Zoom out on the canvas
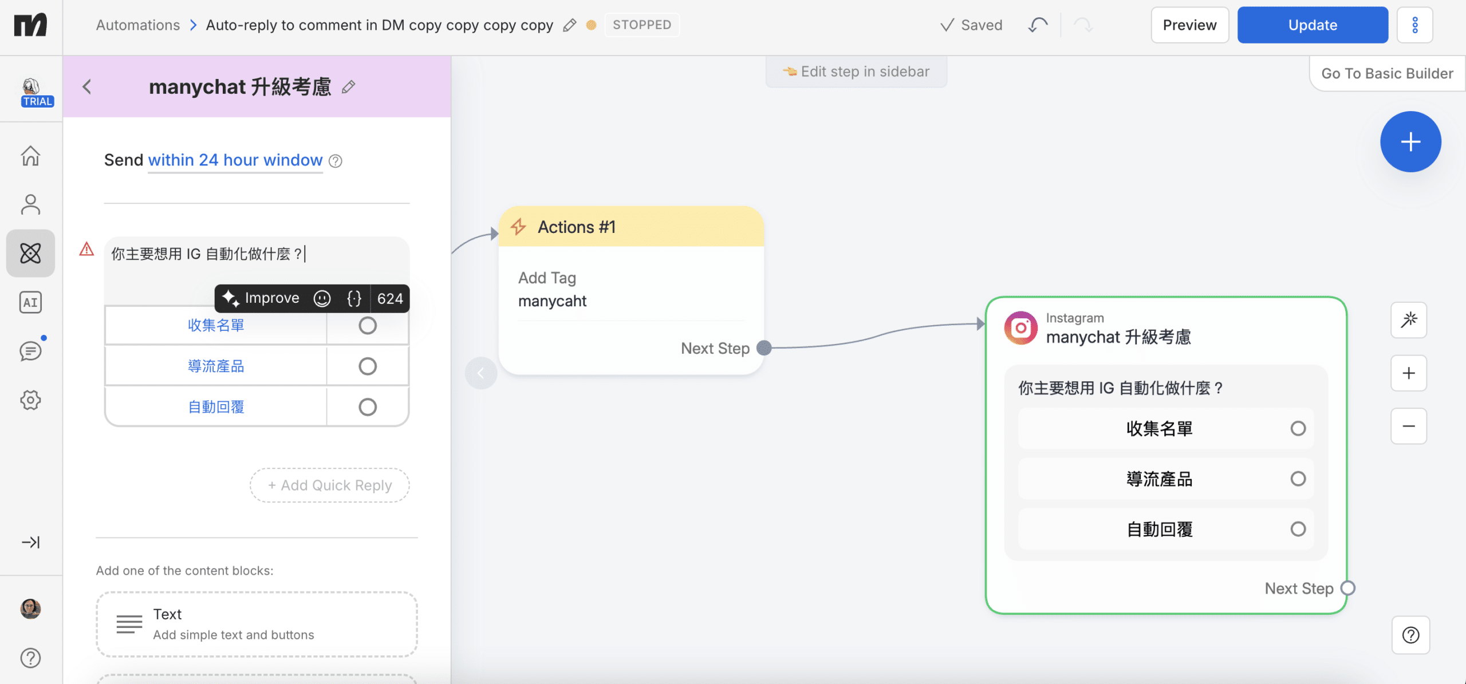 click(1409, 426)
